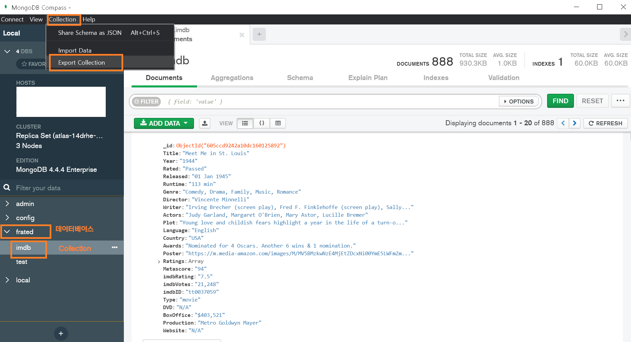Click the Year value "1944"

pos(188,161)
